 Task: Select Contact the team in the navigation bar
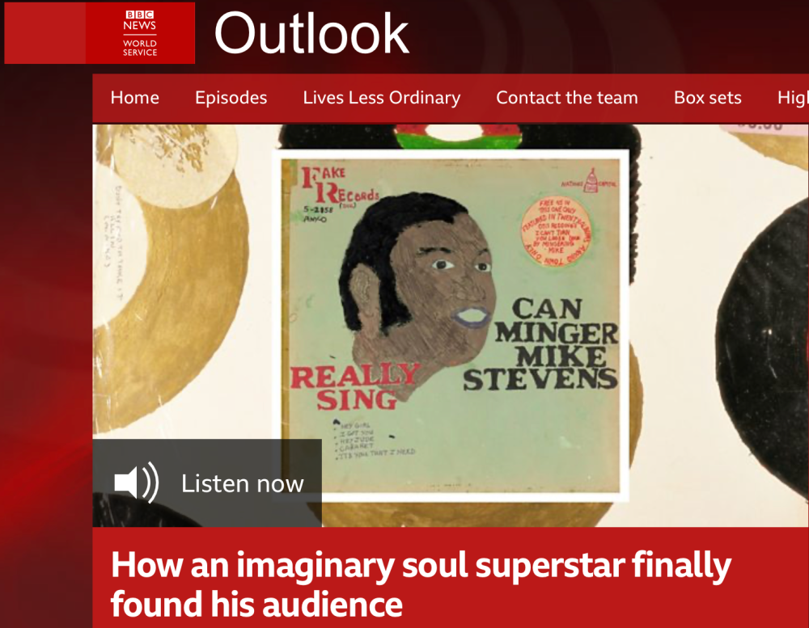coord(567,98)
